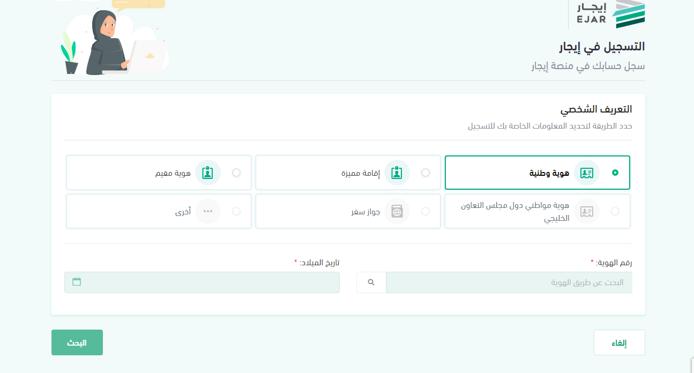Click the Premium Residency badge icon
The image size is (694, 373).
(397, 173)
